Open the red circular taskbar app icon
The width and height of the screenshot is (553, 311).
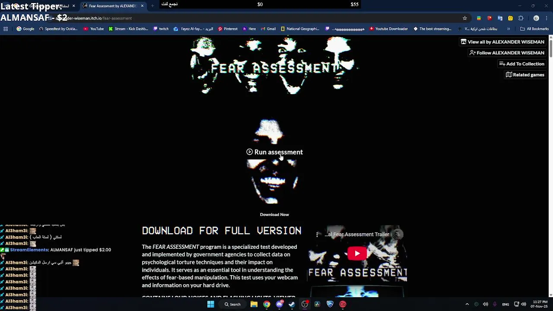pos(343,304)
